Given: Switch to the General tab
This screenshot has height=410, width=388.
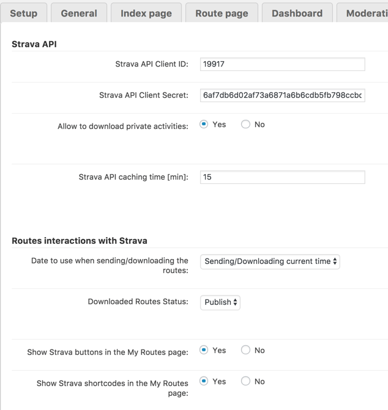Looking at the screenshot, I should (79, 13).
